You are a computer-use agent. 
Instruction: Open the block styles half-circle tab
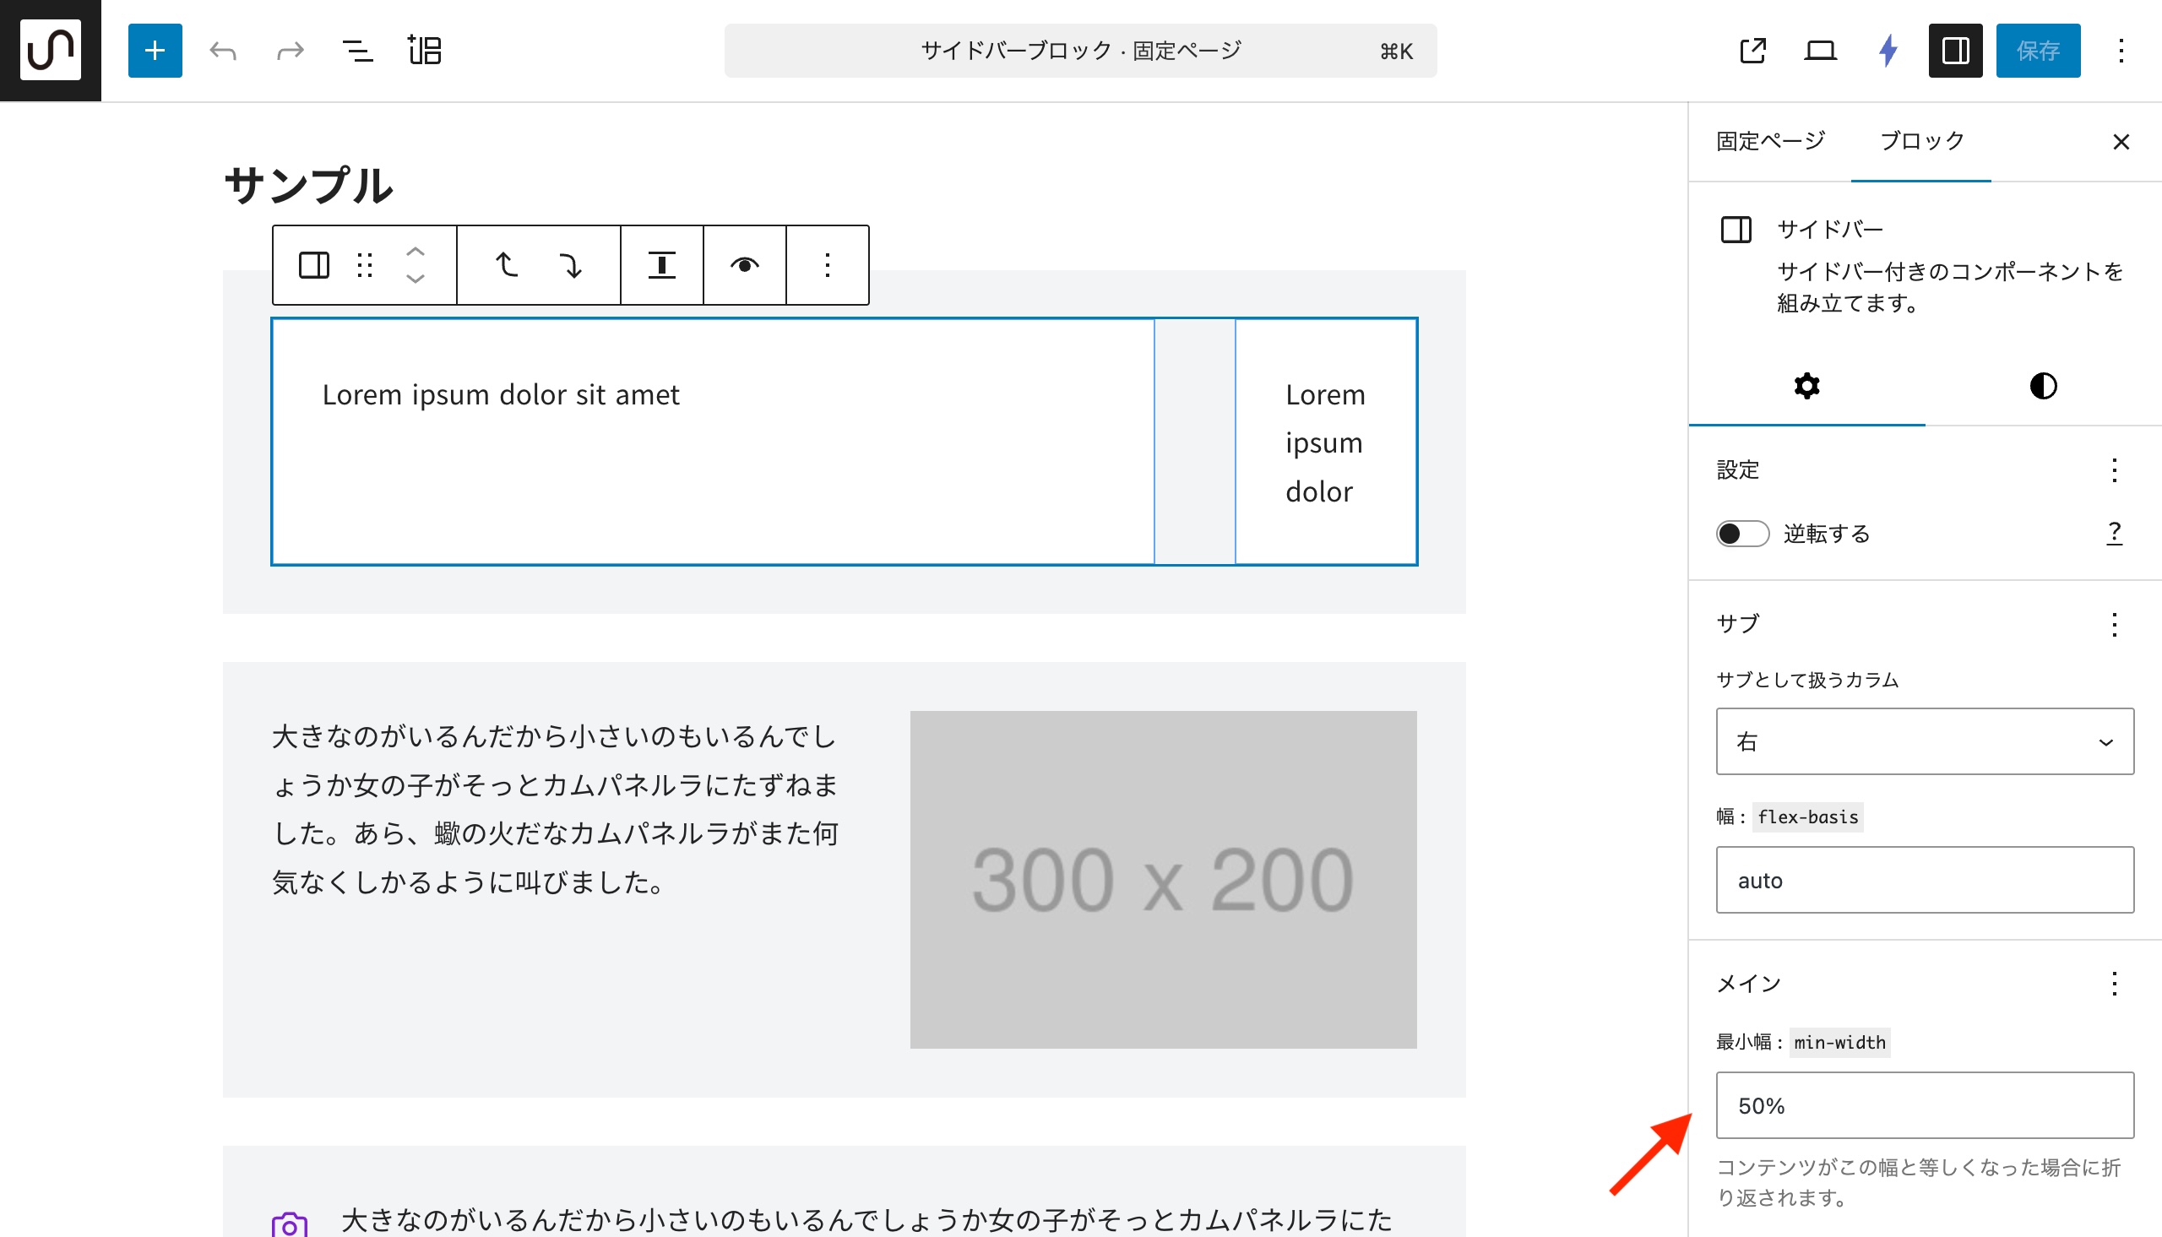(2042, 386)
